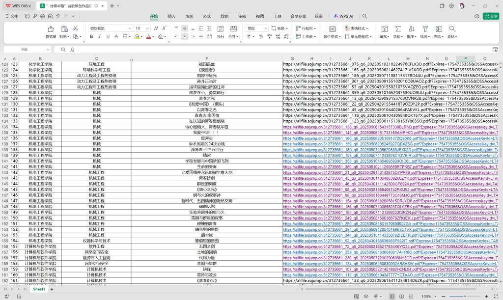Click the Conditional Formatting (条件格式) icon

[x=332, y=29]
